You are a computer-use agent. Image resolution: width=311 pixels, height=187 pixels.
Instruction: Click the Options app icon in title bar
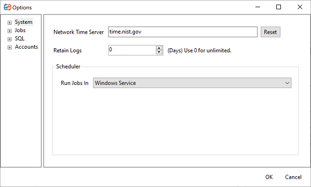7,7
